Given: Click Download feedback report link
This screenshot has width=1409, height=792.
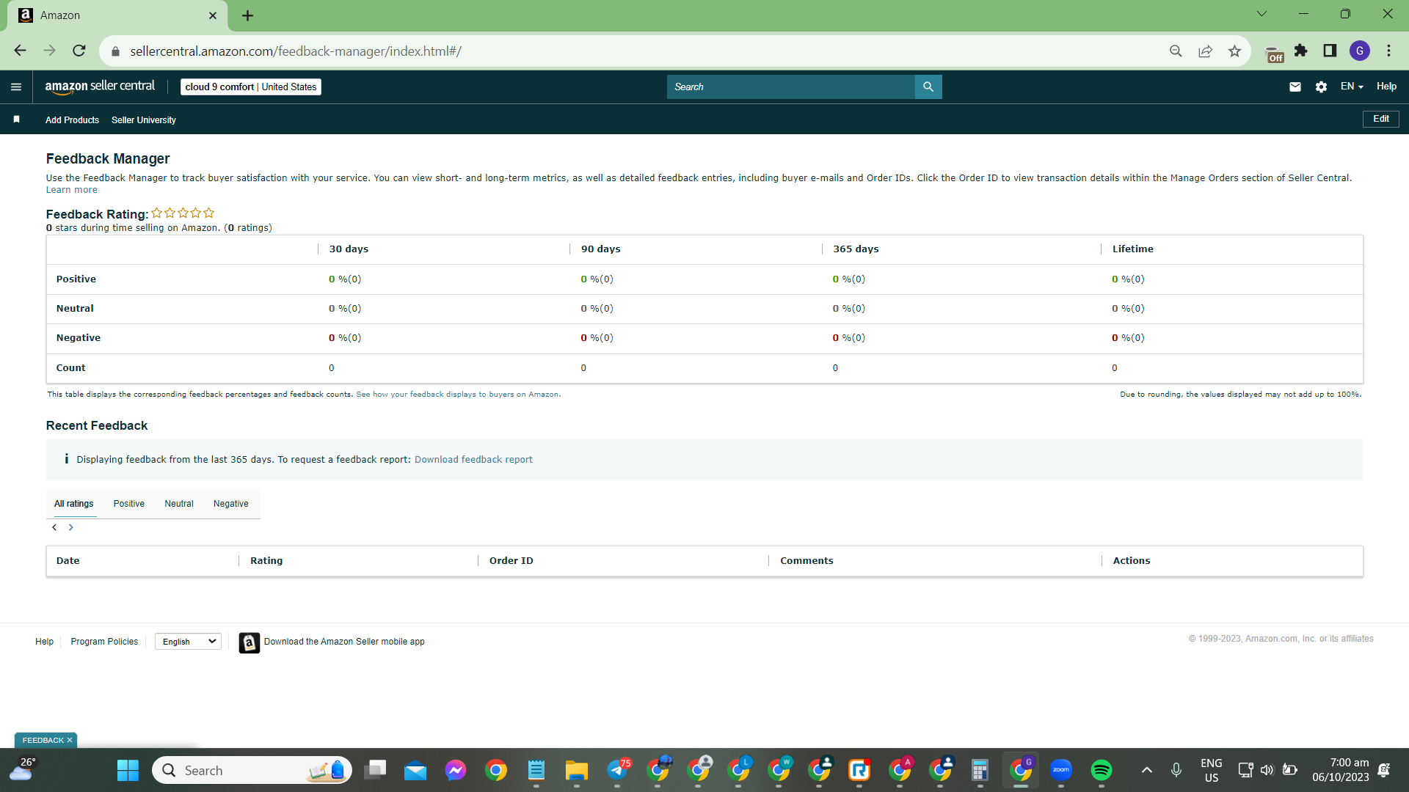Looking at the screenshot, I should coord(473,460).
